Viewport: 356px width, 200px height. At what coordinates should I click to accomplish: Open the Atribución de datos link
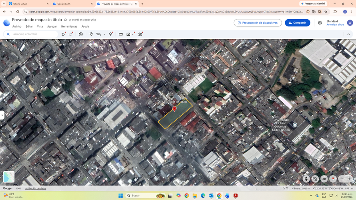36,188
